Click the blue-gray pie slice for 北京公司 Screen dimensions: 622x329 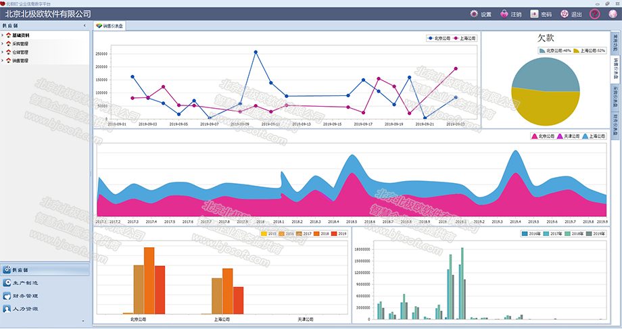[546, 74]
